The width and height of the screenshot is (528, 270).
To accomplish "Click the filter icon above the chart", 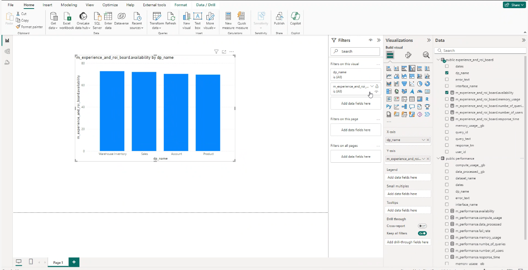I will [x=217, y=52].
